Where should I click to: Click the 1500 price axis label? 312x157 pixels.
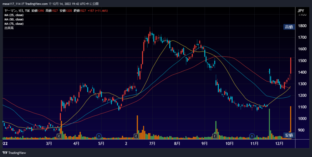(302, 61)
